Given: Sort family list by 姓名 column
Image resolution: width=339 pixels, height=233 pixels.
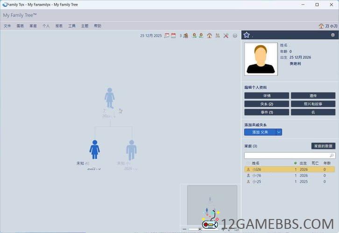Looking at the screenshot, I should click(x=256, y=163).
